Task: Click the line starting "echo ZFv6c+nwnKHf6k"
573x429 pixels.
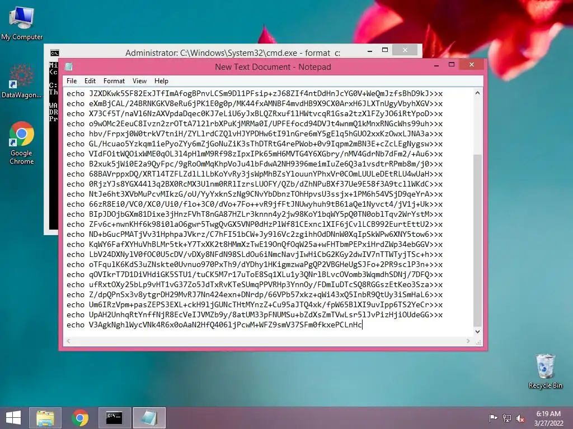Action: tap(255, 225)
